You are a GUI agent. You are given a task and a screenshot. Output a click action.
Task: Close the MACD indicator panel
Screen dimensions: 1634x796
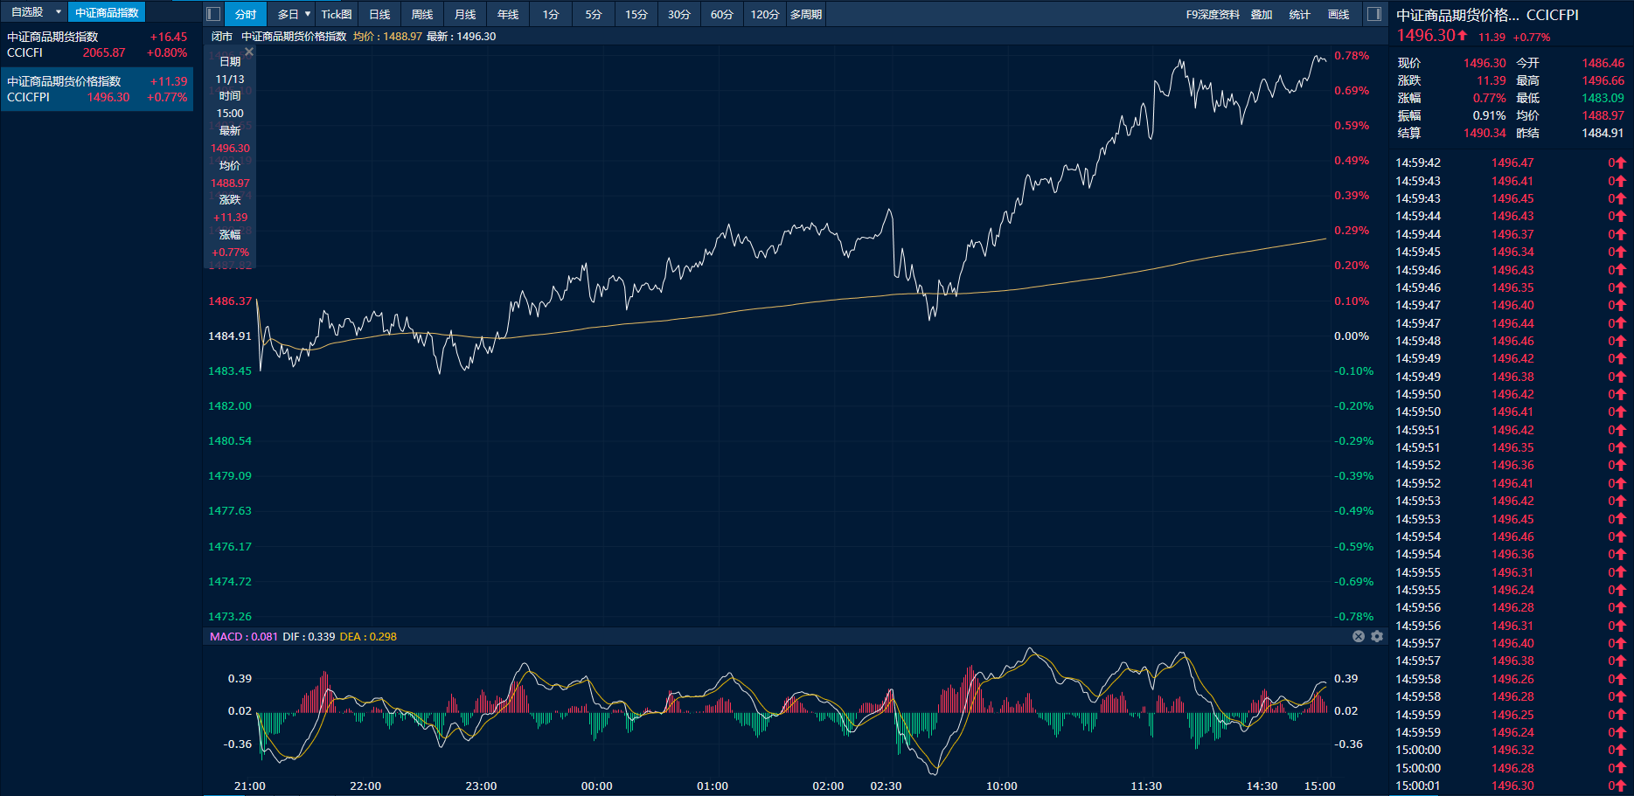1358,636
